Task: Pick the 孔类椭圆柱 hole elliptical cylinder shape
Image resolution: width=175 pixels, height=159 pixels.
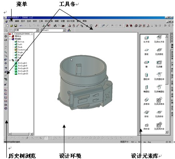Action: [x=159, y=89]
